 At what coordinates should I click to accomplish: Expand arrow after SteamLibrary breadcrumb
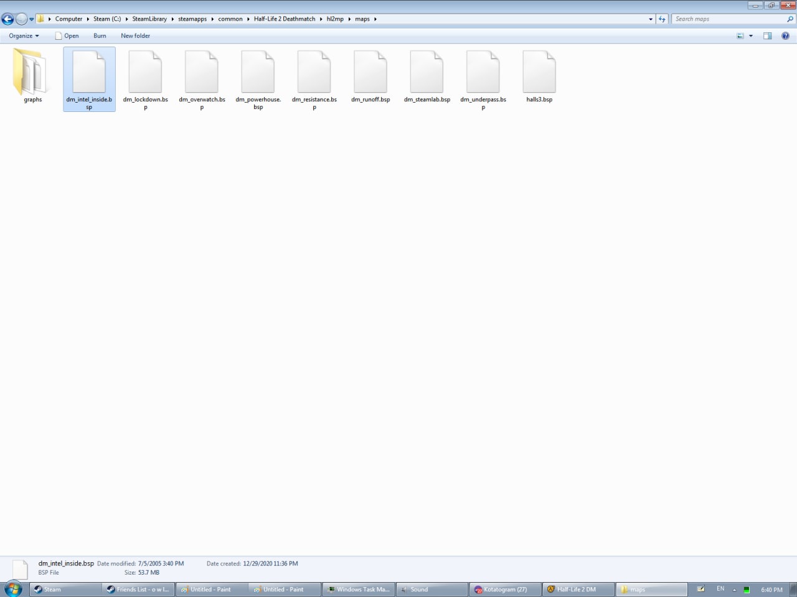pos(172,19)
